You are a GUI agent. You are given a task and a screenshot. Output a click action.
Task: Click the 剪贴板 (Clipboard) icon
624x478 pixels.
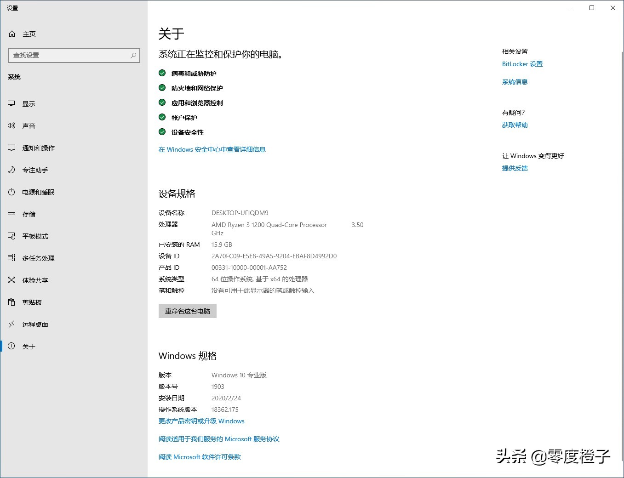tap(11, 302)
